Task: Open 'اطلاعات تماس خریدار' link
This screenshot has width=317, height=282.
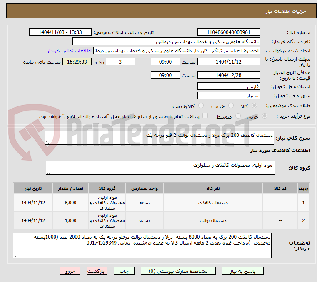Action: [70, 51]
